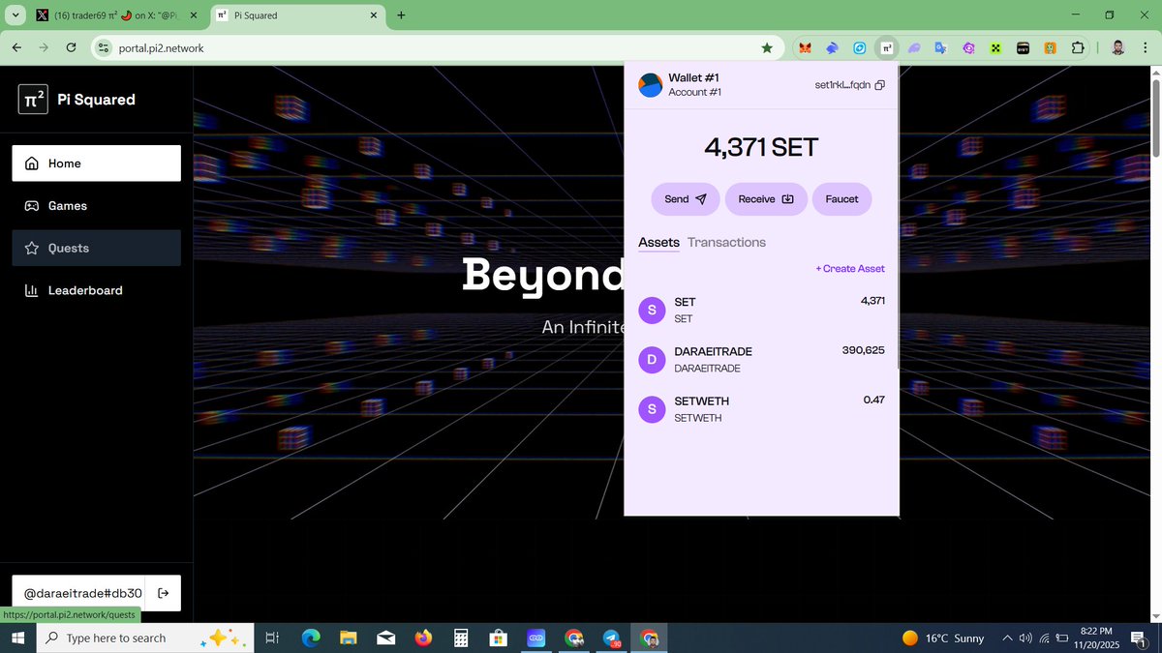The height and width of the screenshot is (653, 1162).
Task: Switch to the Assets tab
Action: point(658,243)
